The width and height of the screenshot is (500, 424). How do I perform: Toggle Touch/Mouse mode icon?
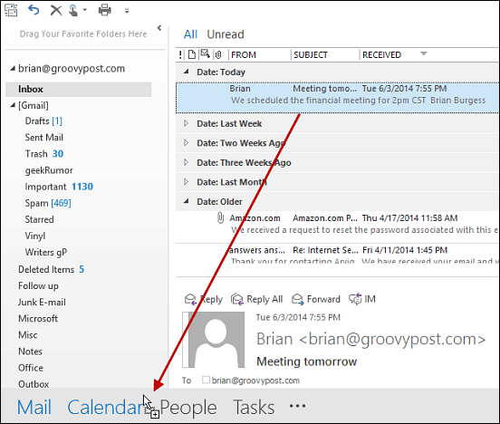point(73,10)
